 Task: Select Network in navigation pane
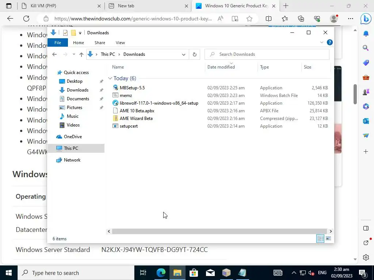72,160
